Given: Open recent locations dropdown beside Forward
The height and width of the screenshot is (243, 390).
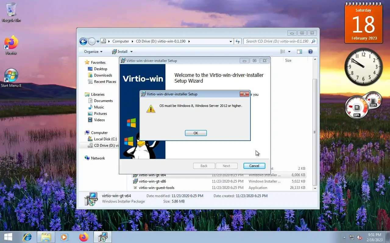Looking at the screenshot, I should (x=98, y=41).
